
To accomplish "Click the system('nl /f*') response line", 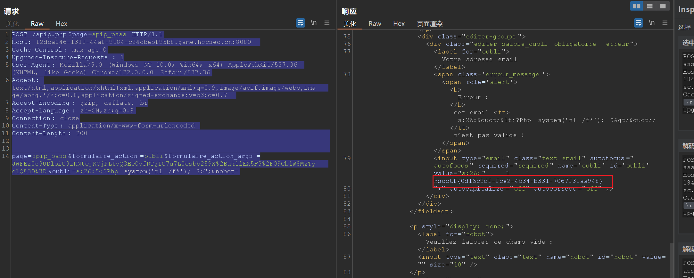I will coord(557,120).
